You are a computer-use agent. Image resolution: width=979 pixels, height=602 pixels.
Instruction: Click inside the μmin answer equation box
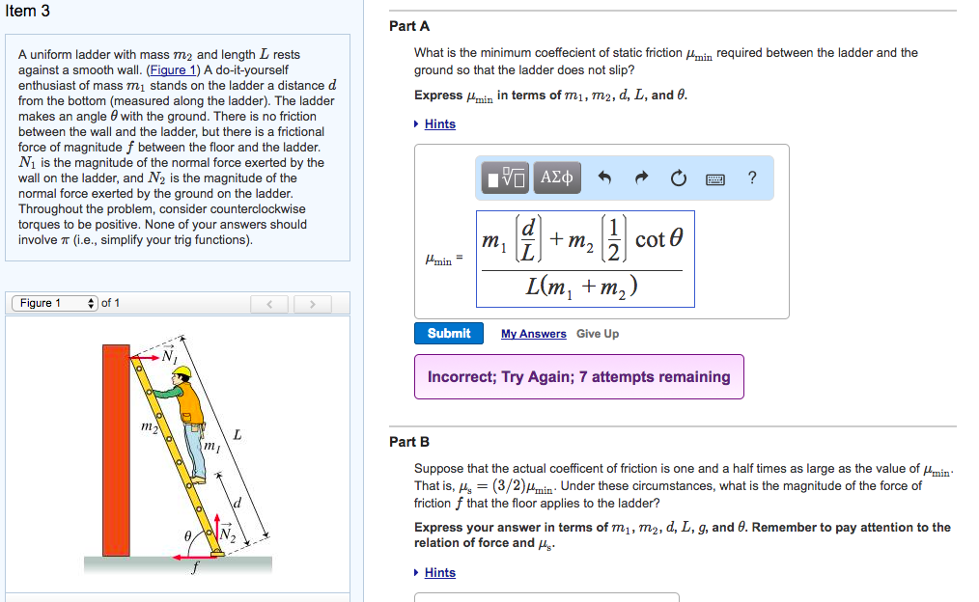click(x=584, y=259)
